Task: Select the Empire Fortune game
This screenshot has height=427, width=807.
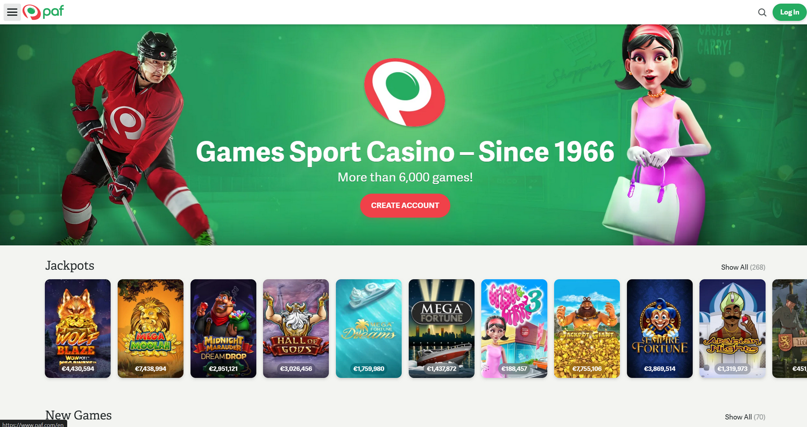Action: click(660, 329)
